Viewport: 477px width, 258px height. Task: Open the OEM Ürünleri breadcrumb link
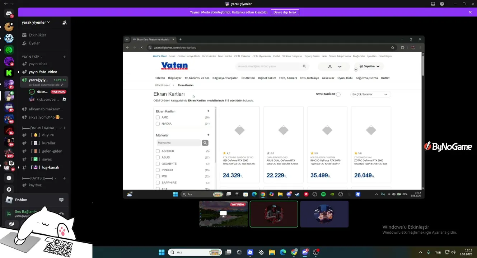[x=163, y=85]
